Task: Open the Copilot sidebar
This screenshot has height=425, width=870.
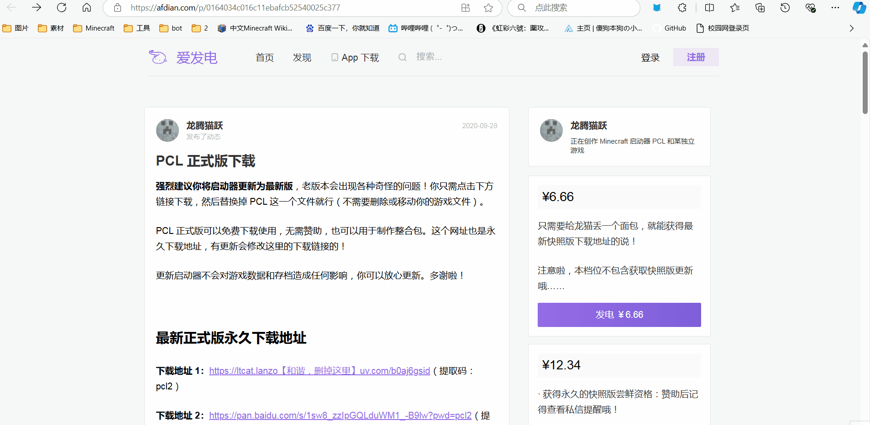Action: [x=860, y=8]
